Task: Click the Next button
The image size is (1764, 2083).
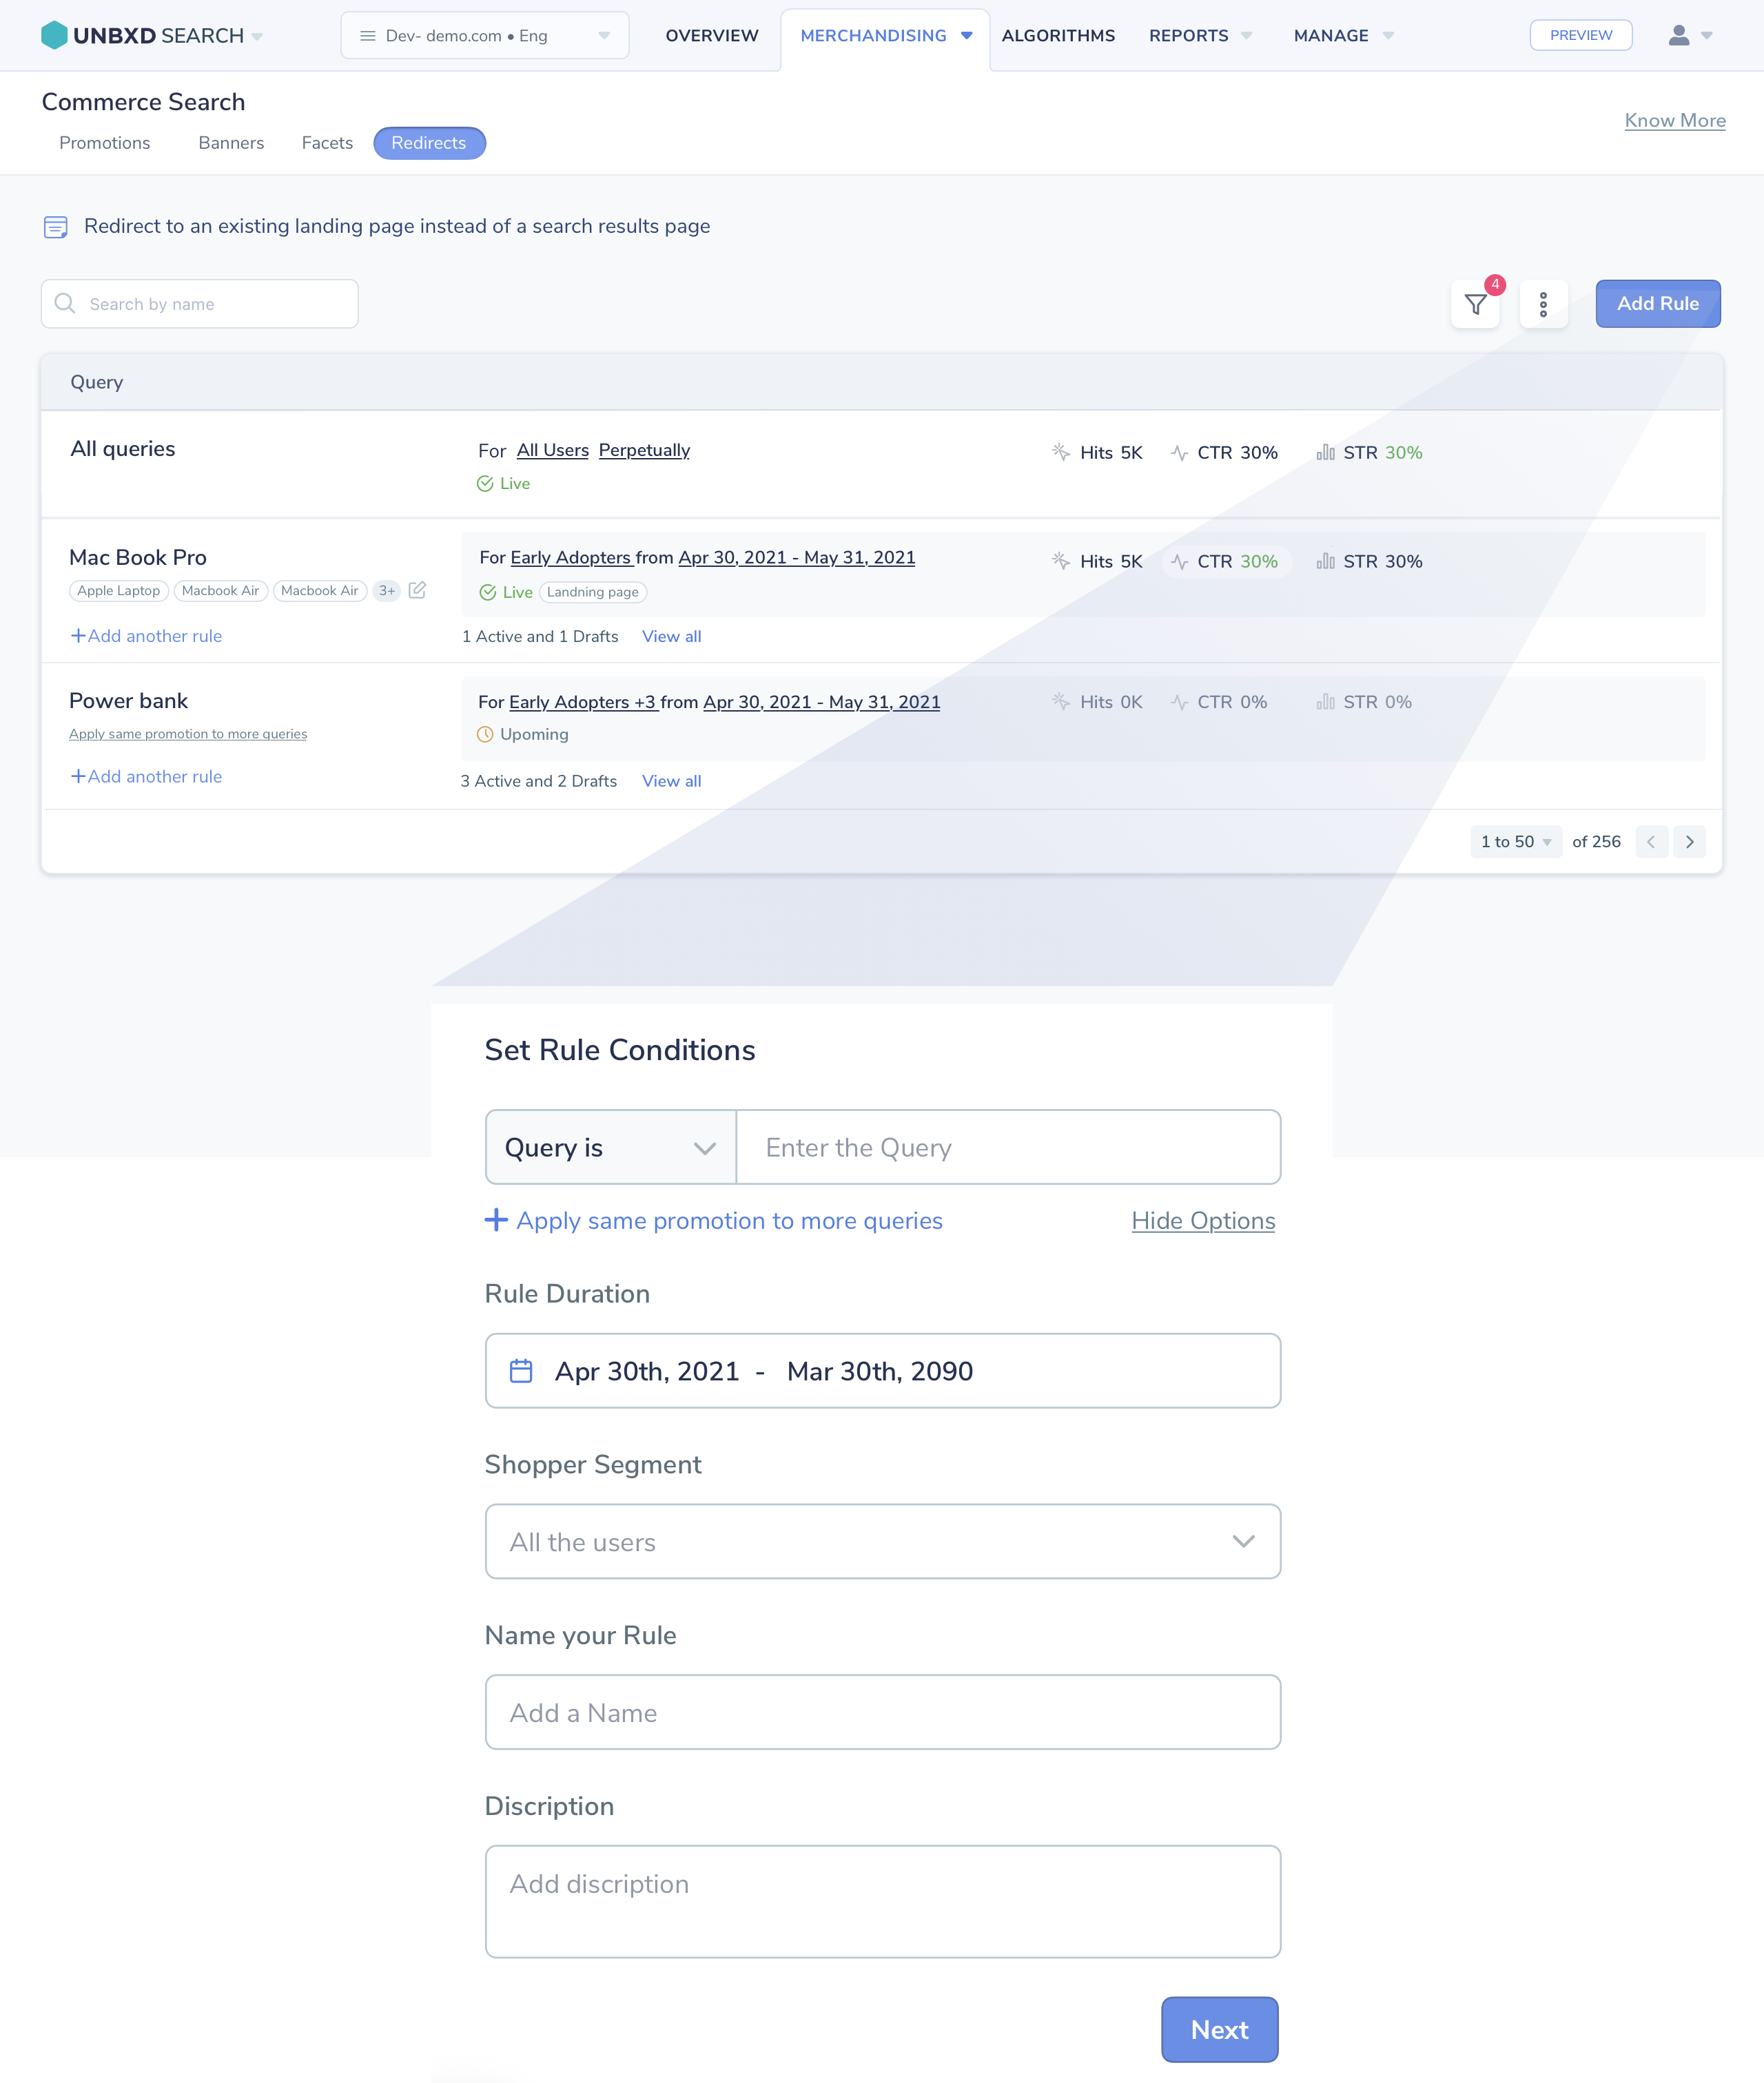Action: pyautogui.click(x=1219, y=2029)
